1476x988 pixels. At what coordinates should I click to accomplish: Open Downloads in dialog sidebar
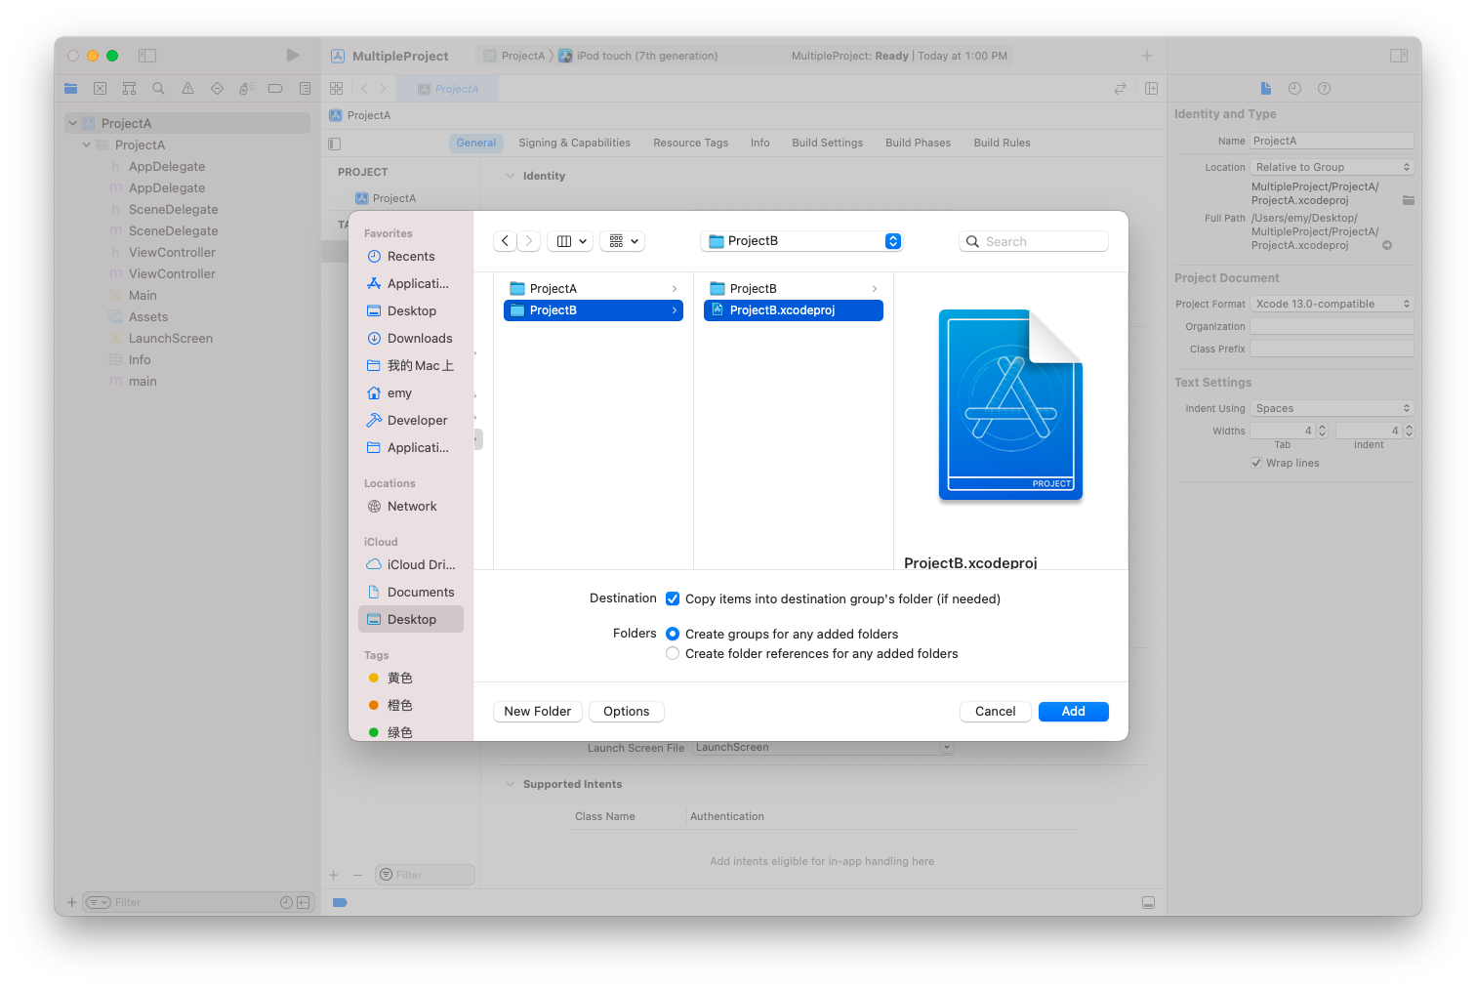pyautogui.click(x=410, y=339)
